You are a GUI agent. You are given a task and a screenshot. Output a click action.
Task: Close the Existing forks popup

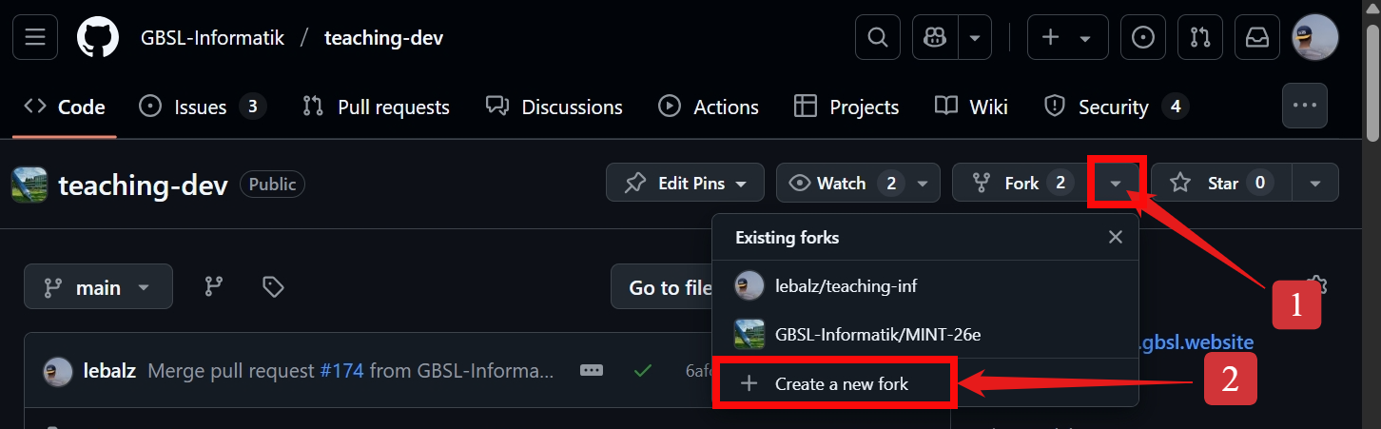pyautogui.click(x=1116, y=237)
